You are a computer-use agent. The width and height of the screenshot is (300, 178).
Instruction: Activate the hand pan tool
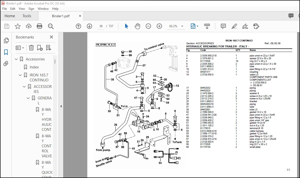(137, 26)
